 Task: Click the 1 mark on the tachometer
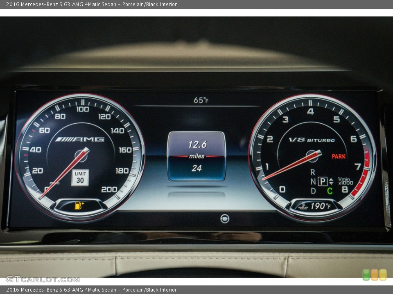(x=267, y=166)
